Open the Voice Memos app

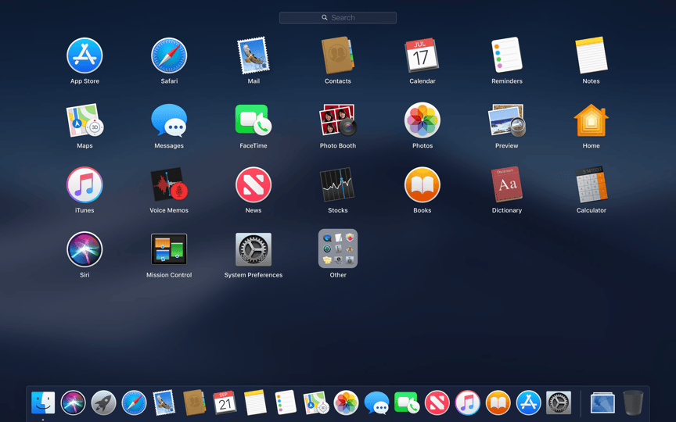[x=169, y=184]
